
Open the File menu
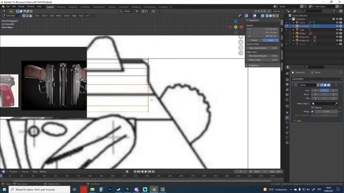click(x=8, y=7)
